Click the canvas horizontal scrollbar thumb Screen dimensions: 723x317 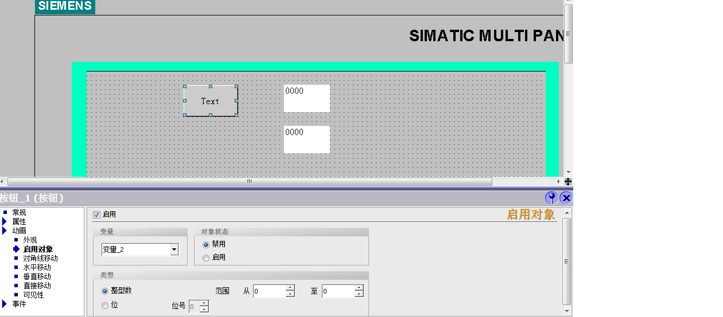(x=250, y=181)
